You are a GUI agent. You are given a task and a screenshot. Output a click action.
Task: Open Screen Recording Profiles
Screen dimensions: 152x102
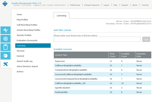point(28,30)
